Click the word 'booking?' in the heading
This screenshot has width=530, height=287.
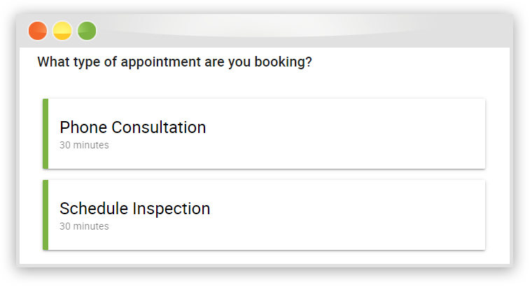[x=284, y=62]
